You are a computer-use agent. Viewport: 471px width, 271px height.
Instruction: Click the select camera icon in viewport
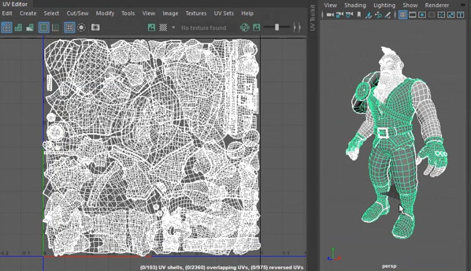330,15
